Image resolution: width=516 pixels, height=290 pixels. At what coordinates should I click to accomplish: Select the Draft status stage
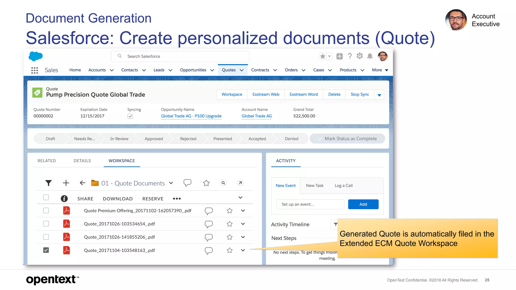[50, 139]
